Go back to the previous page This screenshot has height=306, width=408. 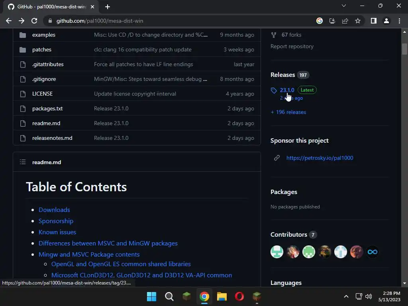click(9, 21)
